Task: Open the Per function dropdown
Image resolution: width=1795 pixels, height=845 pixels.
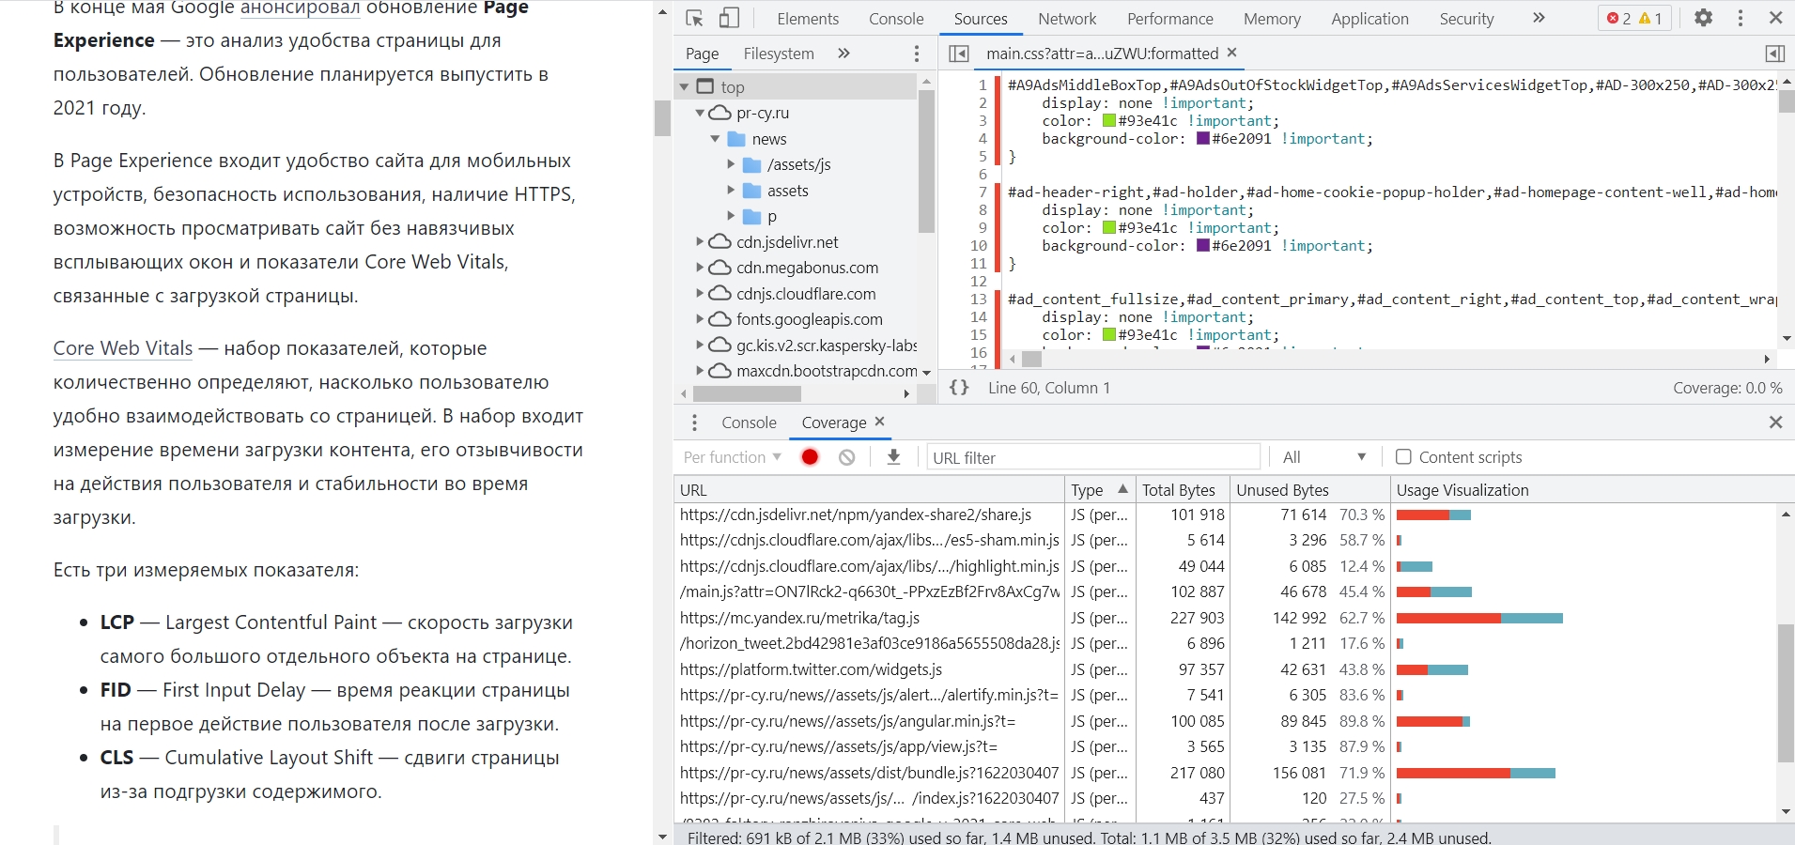Action: [x=732, y=457]
